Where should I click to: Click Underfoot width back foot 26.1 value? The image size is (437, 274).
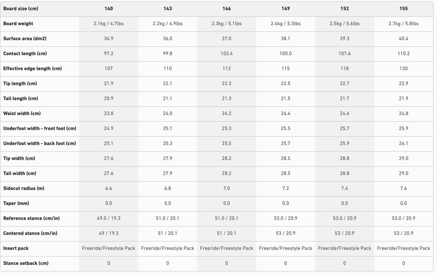pyautogui.click(x=403, y=143)
